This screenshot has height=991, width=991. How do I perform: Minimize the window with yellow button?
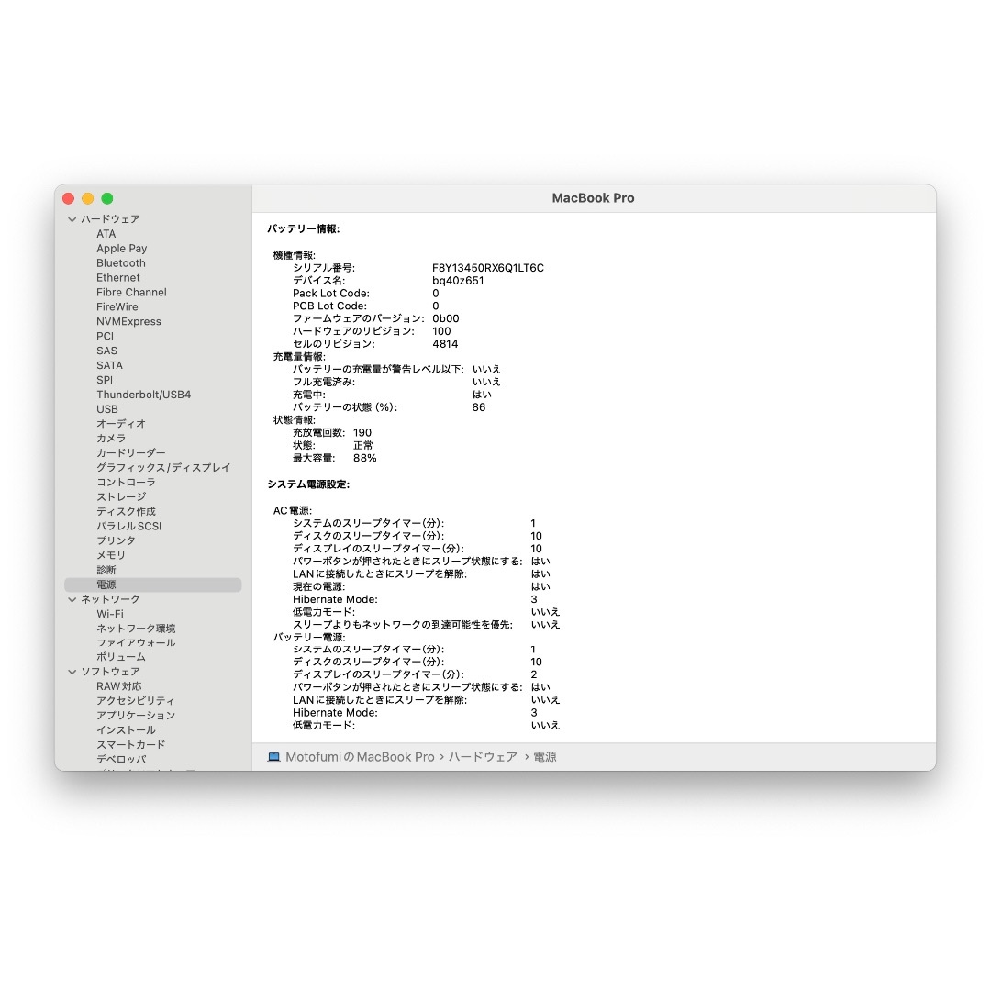coord(88,198)
